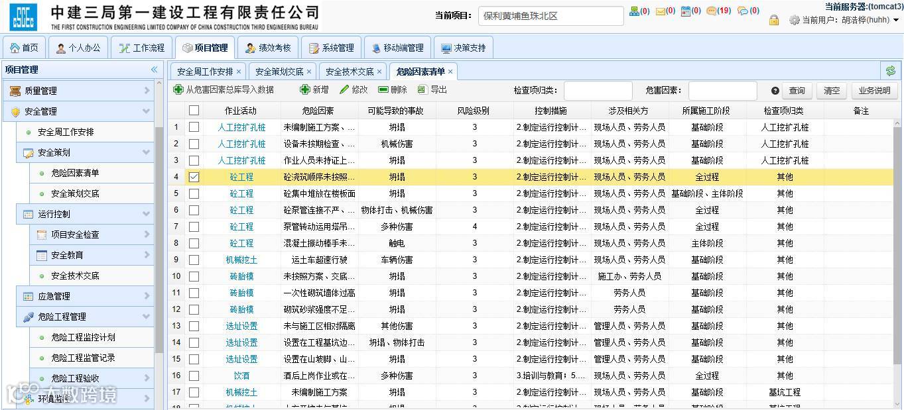Click the 业务说明 button
The image size is (904, 410).
(x=874, y=91)
